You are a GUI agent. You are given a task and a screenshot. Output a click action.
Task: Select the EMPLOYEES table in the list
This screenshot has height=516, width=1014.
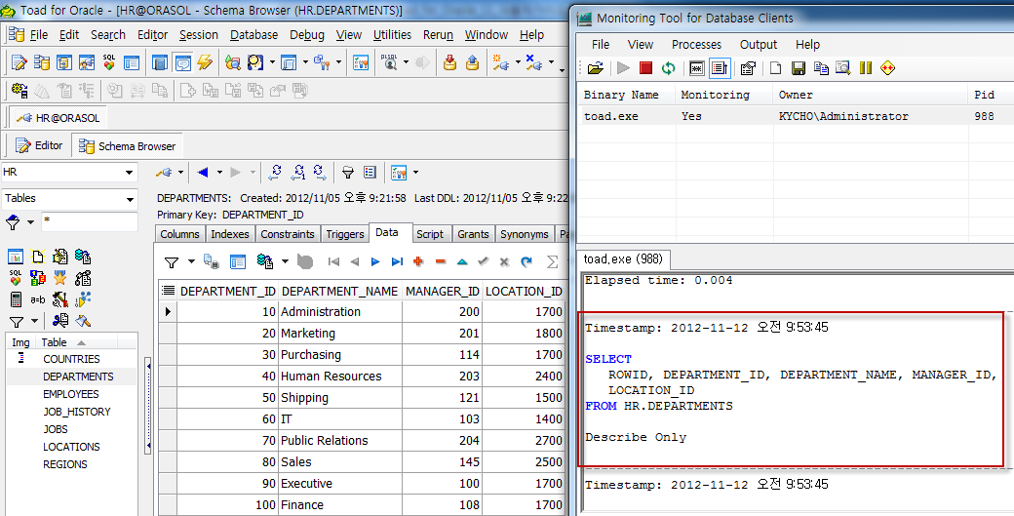pos(70,394)
